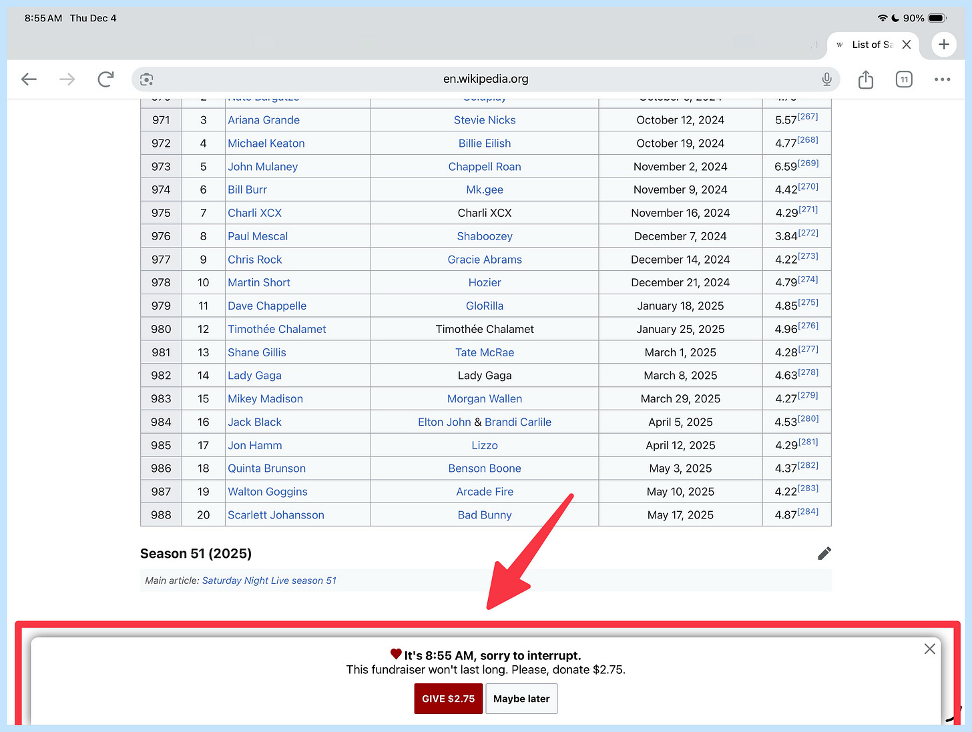Open Jack Black link
Image resolution: width=972 pixels, height=732 pixels.
(x=254, y=422)
